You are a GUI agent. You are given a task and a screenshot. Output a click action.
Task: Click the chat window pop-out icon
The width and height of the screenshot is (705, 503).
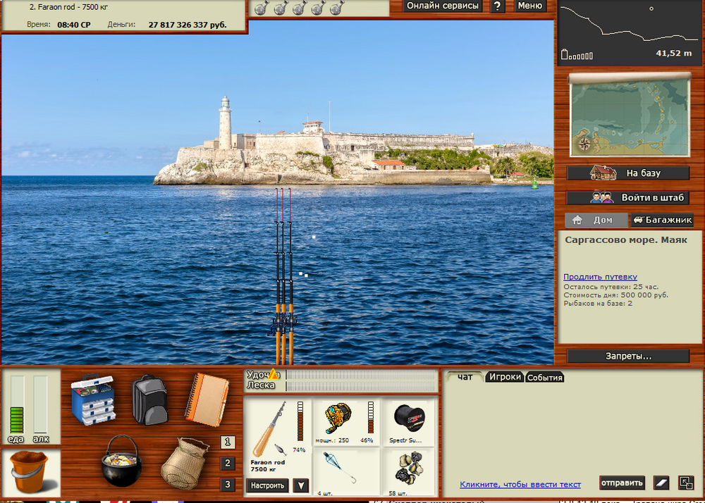(686, 483)
